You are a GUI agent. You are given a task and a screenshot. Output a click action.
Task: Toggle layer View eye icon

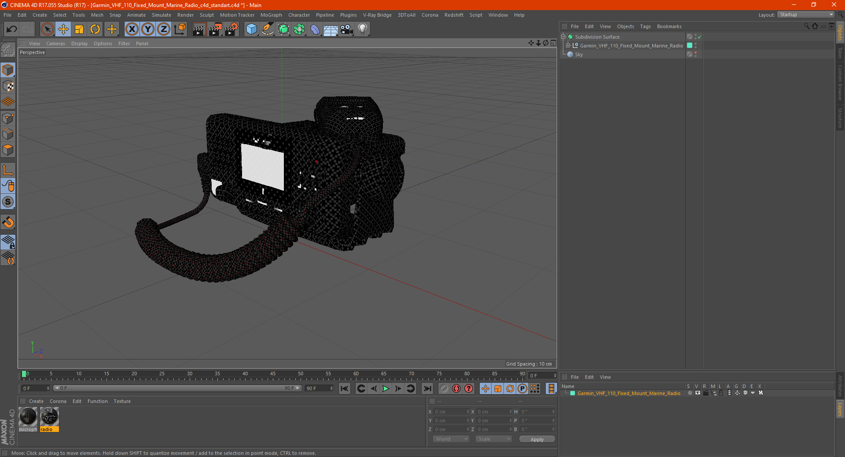(698, 393)
